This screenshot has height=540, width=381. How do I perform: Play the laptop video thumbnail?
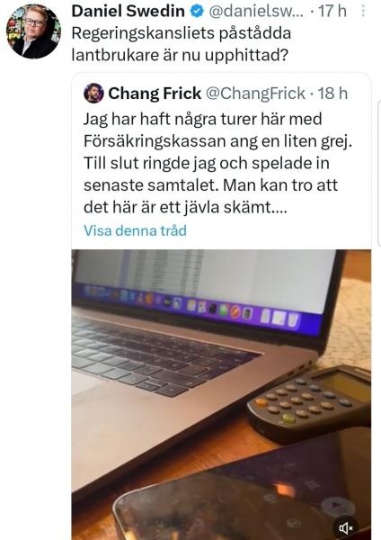221,394
